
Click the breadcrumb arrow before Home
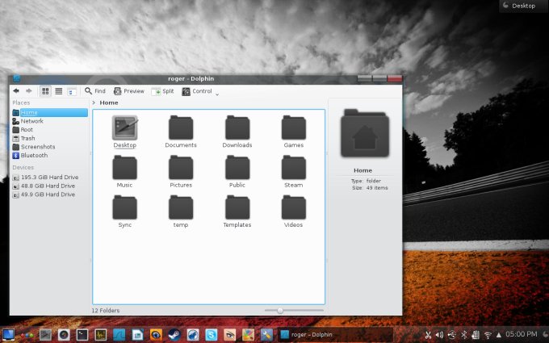click(x=94, y=103)
